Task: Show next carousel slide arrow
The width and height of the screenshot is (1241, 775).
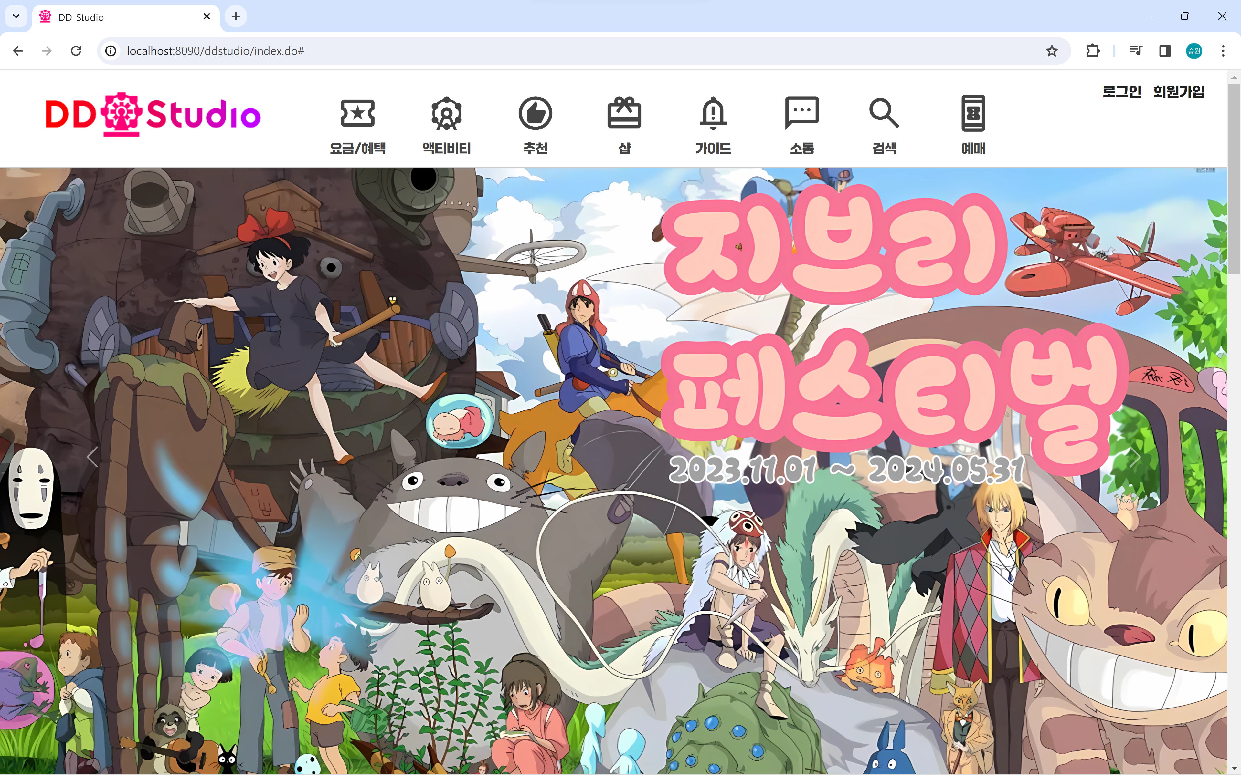Action: coord(1135,457)
